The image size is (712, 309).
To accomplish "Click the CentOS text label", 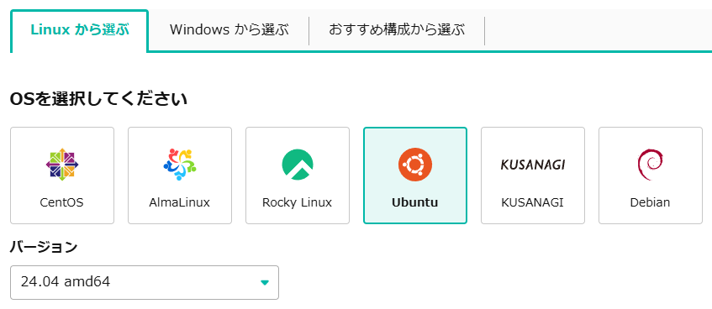I will 61,202.
